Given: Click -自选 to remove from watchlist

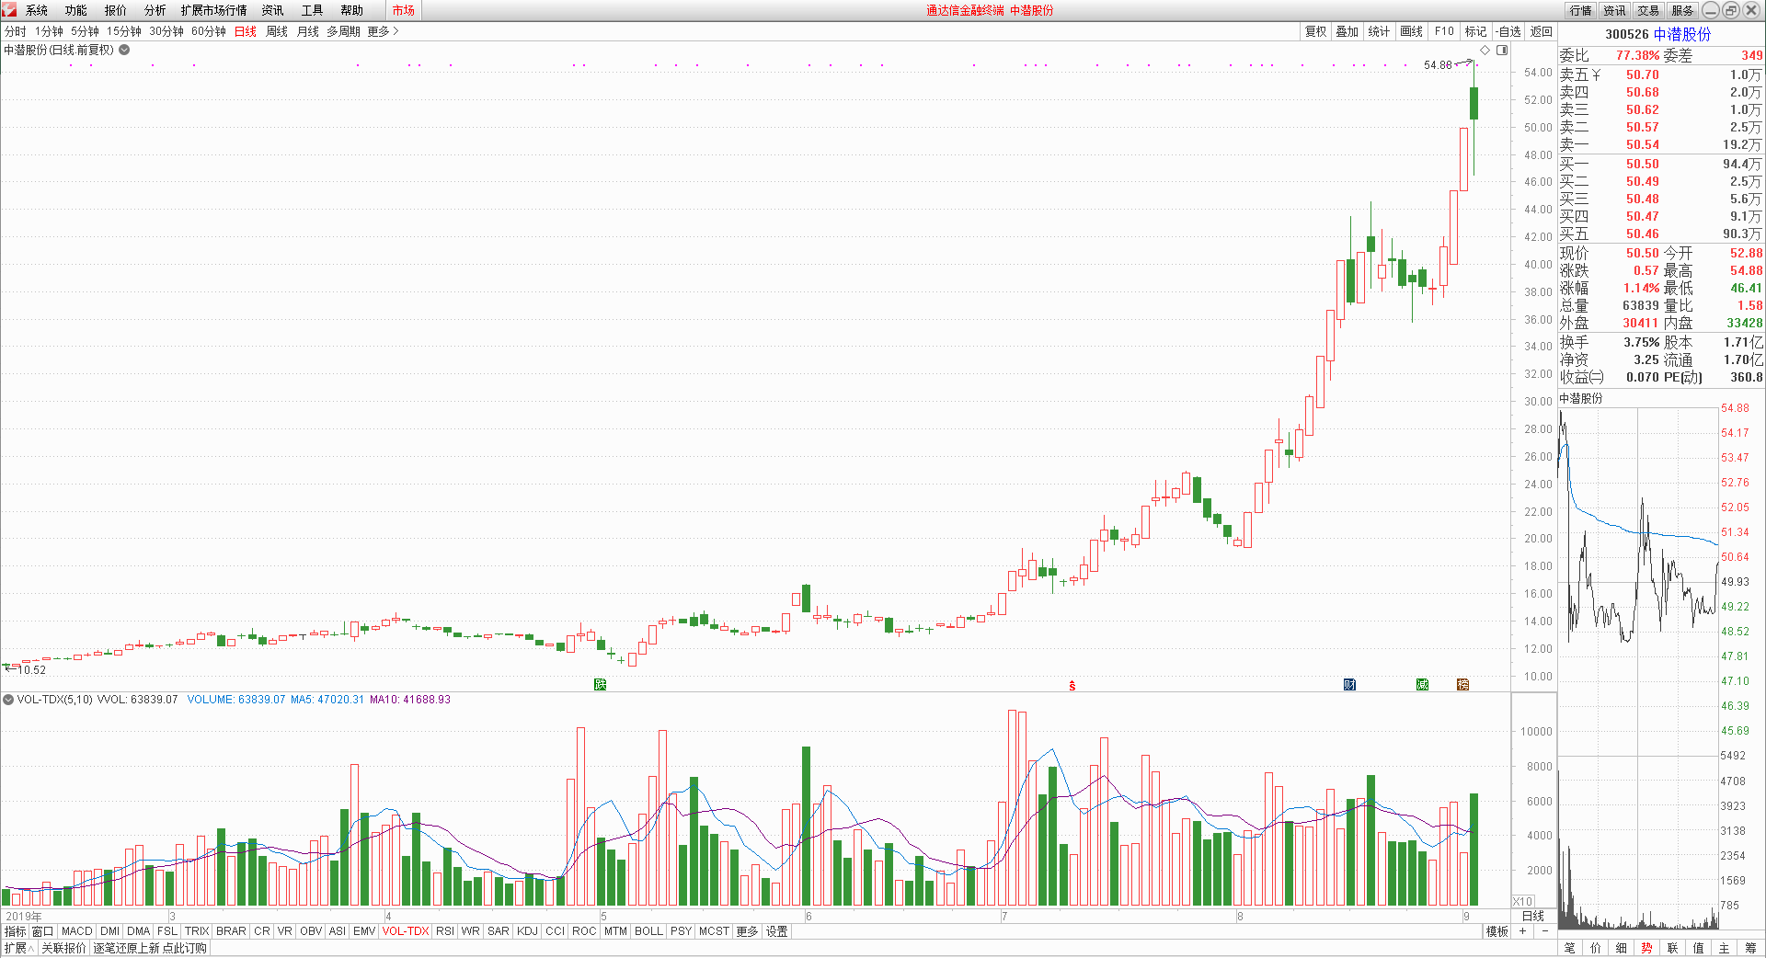Looking at the screenshot, I should click(x=1508, y=31).
